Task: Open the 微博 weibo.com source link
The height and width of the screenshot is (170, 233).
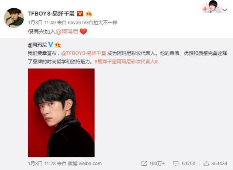Action: [x=85, y=164]
